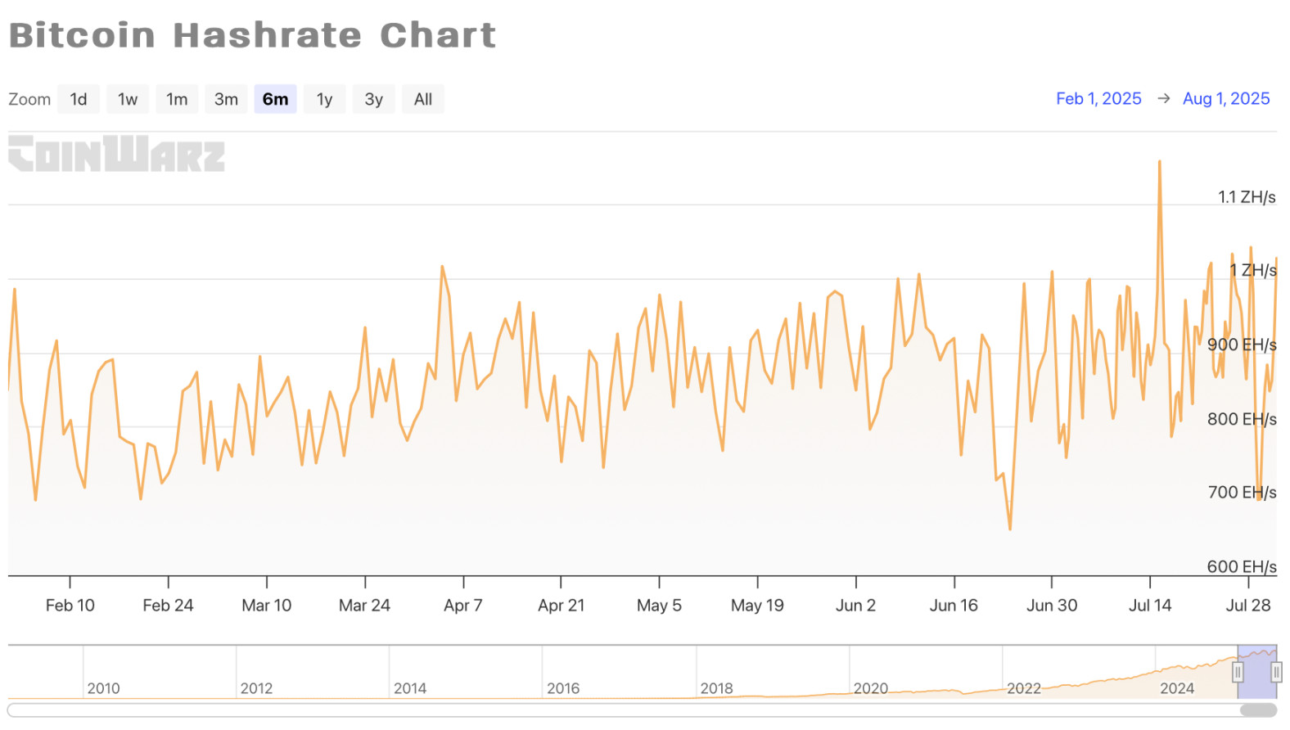Click the left navigator range handle

[1238, 672]
